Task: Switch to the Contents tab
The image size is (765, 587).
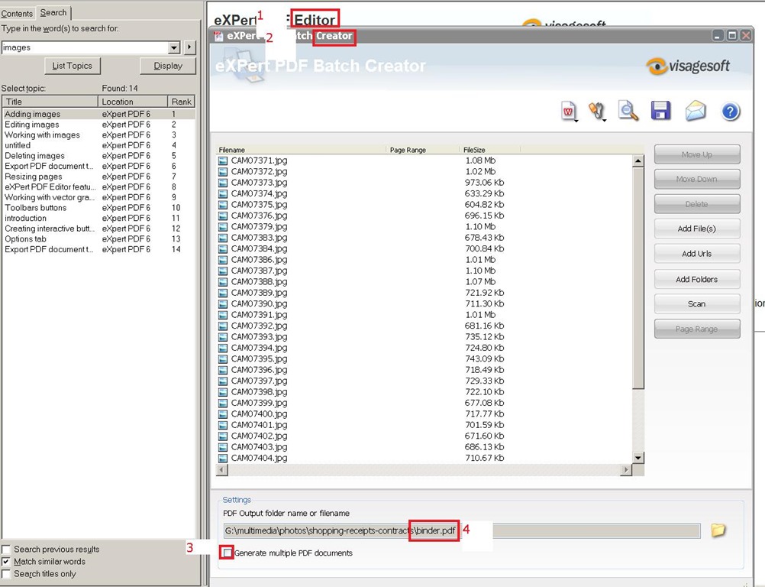Action: 17,14
